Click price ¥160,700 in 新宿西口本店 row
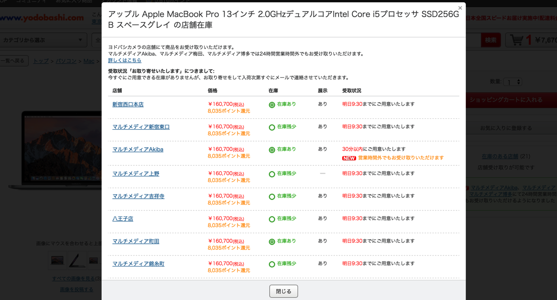557x300 pixels. click(x=226, y=104)
